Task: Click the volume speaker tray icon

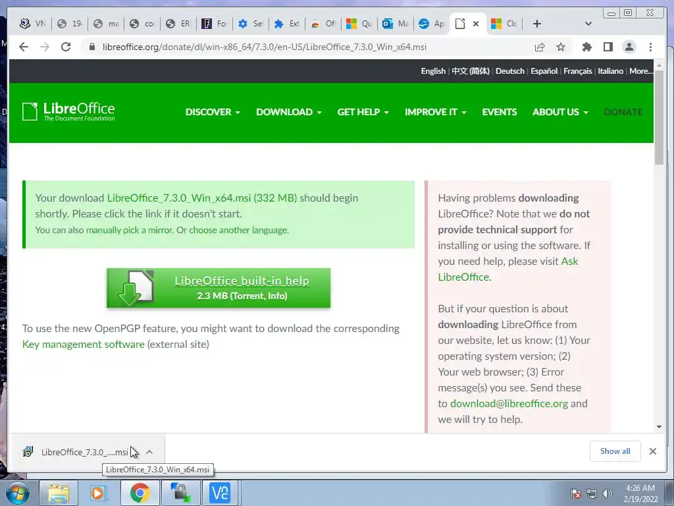Action: coord(608,493)
